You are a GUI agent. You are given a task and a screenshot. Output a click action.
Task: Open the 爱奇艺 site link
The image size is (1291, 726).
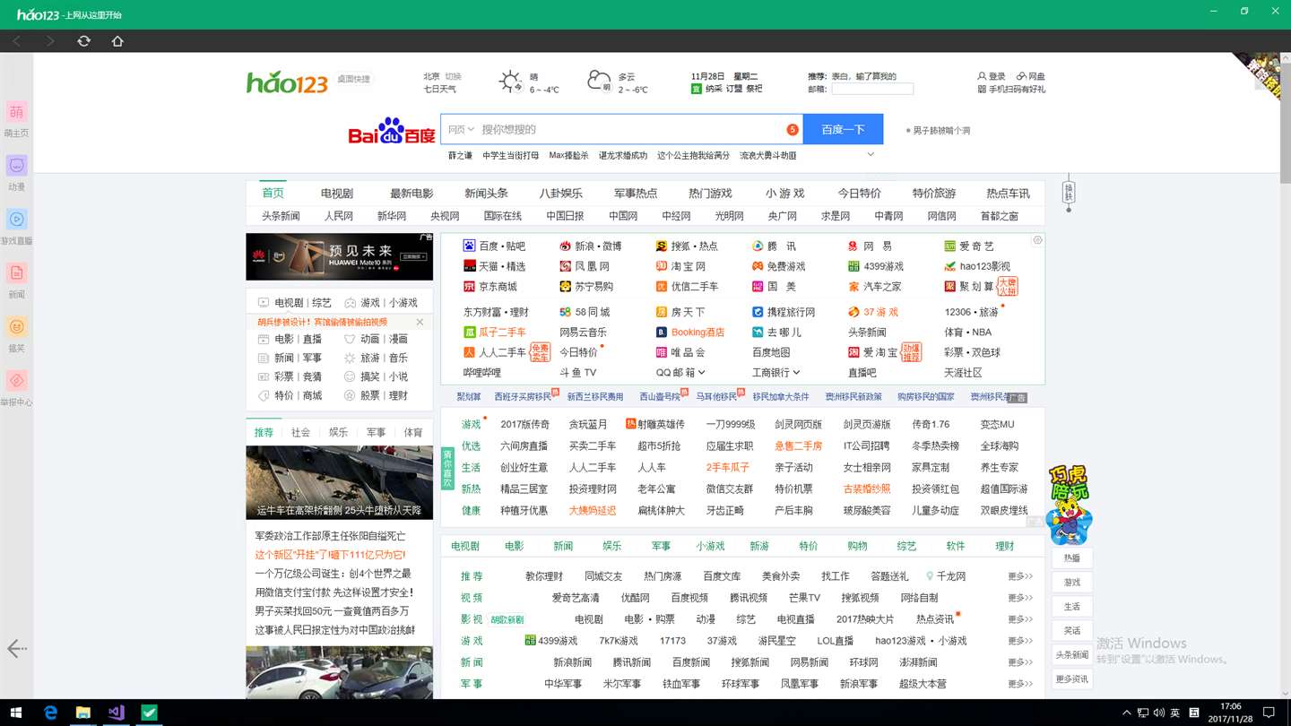[x=969, y=246]
